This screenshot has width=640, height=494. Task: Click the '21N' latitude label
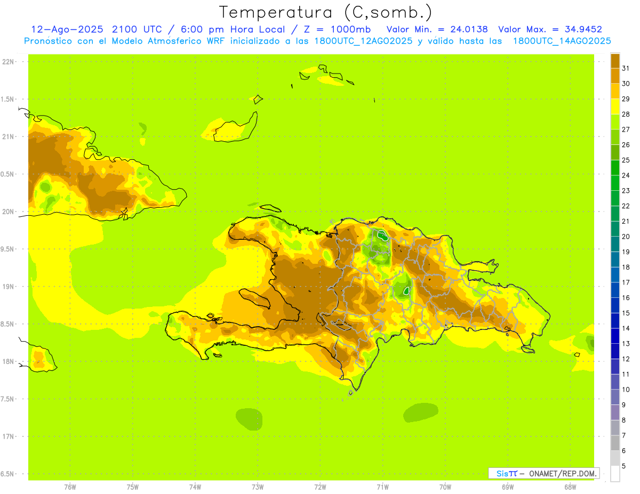9,137
